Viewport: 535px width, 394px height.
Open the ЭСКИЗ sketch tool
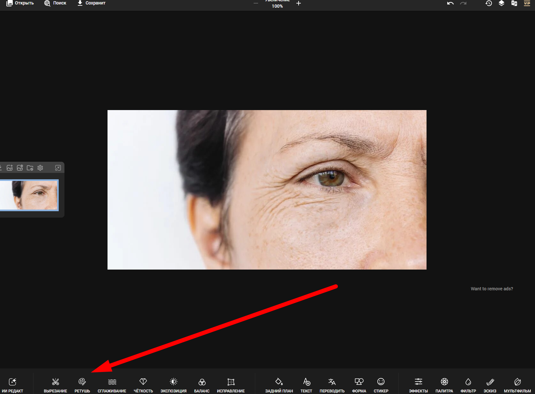490,385
